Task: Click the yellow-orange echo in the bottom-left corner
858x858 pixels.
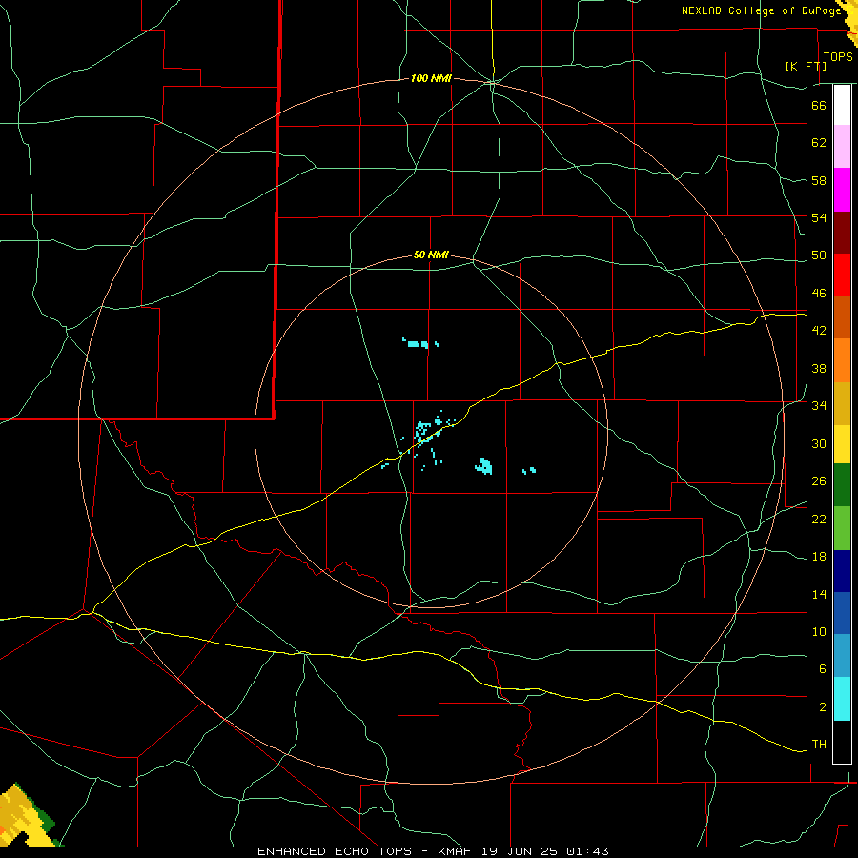Action: pyautogui.click(x=25, y=816)
